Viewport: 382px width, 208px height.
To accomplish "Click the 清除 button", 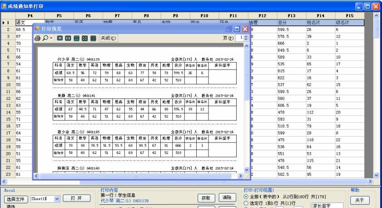I will pyautogui.click(x=227, y=198).
